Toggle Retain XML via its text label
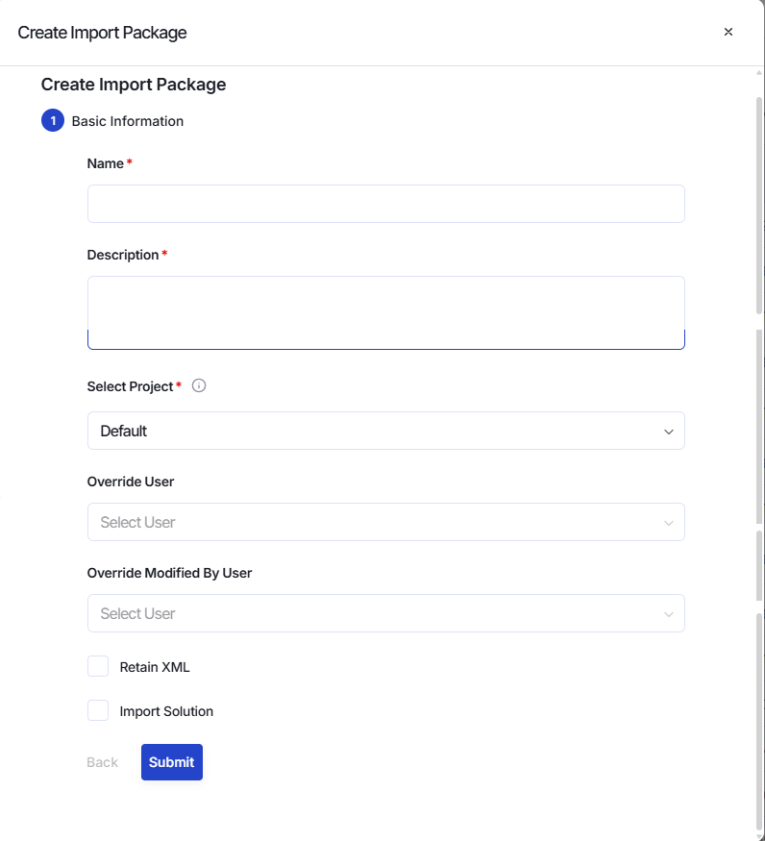The height and width of the screenshot is (841, 765). click(155, 667)
